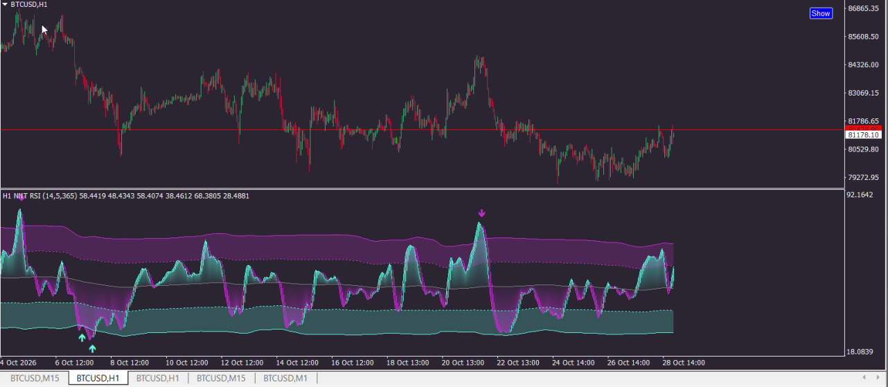
Task: Open the BTCUSD,H1 chart title dropdown triangle
Action: point(5,5)
